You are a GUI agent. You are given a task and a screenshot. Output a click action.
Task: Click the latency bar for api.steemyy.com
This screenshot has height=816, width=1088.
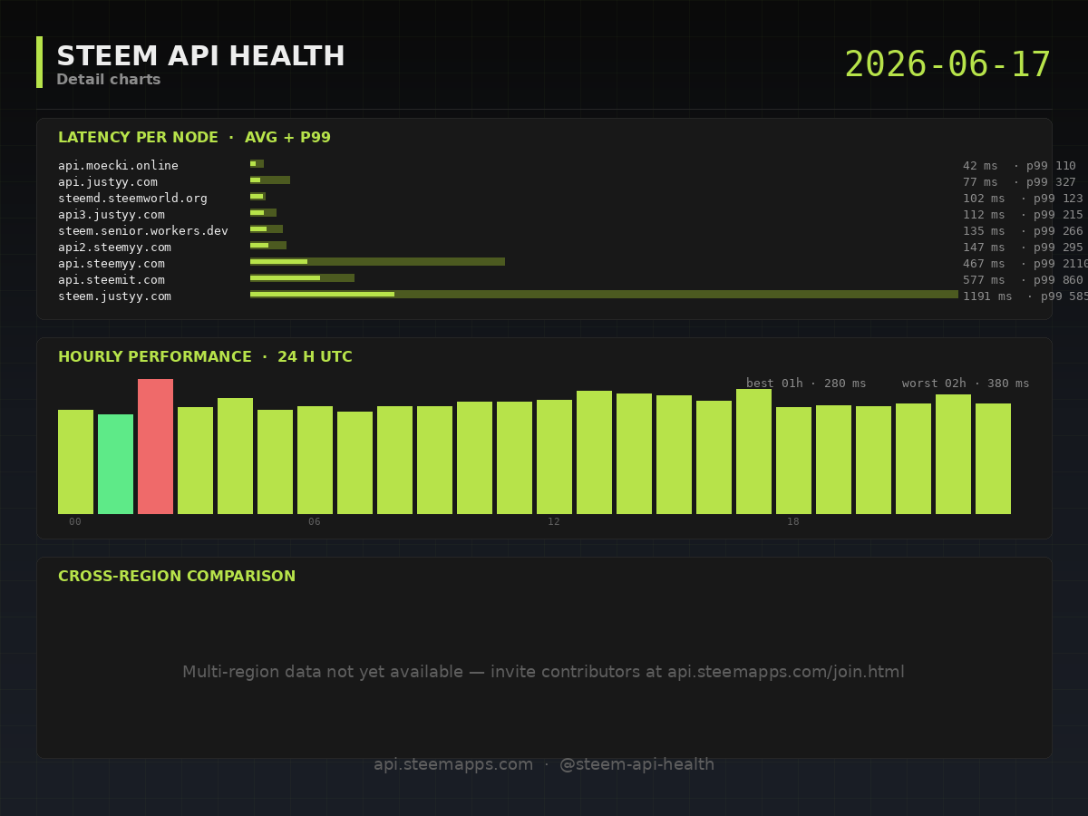[x=377, y=262]
